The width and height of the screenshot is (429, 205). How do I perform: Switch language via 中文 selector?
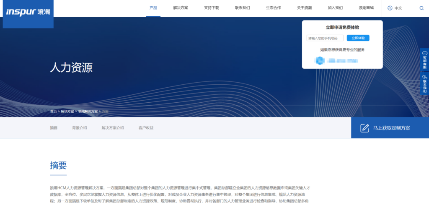[x=398, y=8]
